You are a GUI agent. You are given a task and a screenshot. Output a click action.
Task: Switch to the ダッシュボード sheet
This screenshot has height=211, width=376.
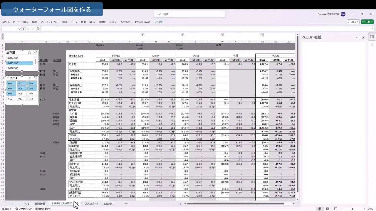pyautogui.click(x=91, y=204)
